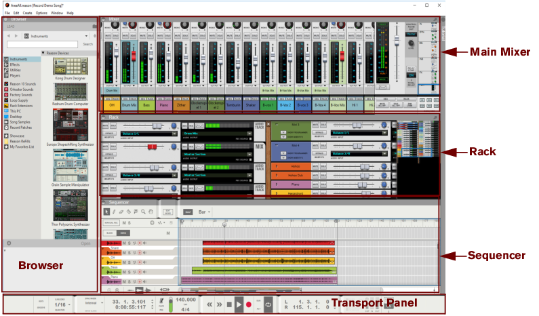Collapse the Reason Devices section

click(44, 52)
